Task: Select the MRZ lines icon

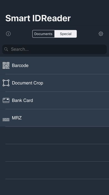Action: point(6,120)
